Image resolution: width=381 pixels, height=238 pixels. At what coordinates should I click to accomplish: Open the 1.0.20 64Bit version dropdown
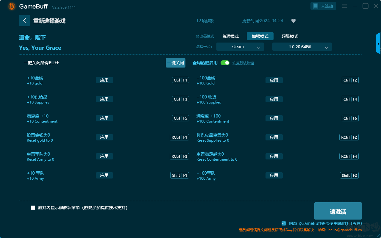coord(302,47)
